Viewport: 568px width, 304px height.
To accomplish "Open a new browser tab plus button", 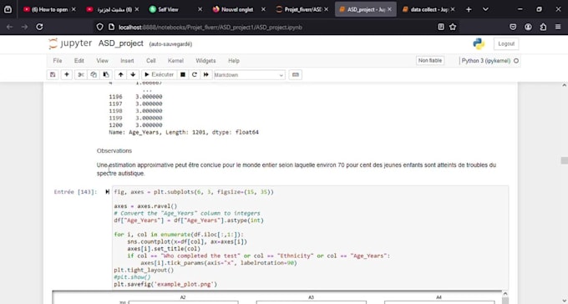I will (469, 9).
